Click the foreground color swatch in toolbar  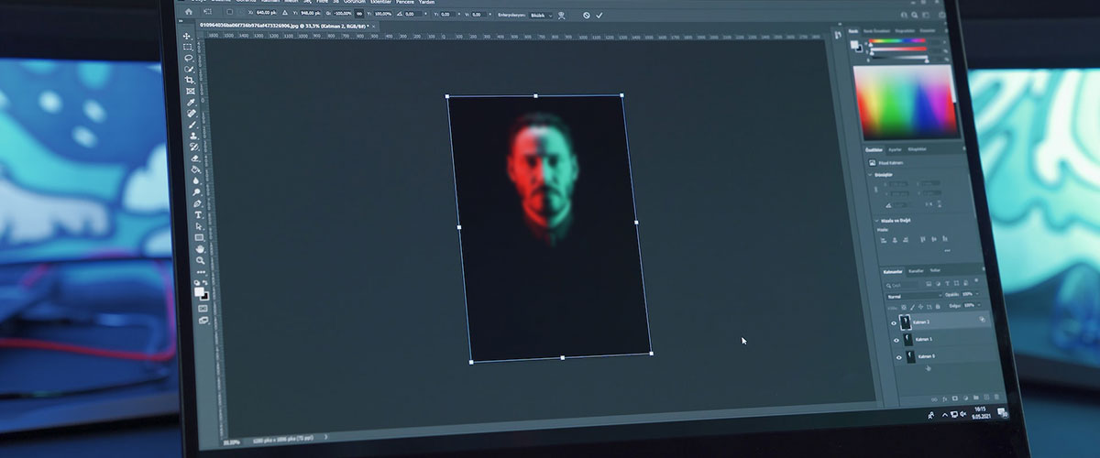point(198,291)
